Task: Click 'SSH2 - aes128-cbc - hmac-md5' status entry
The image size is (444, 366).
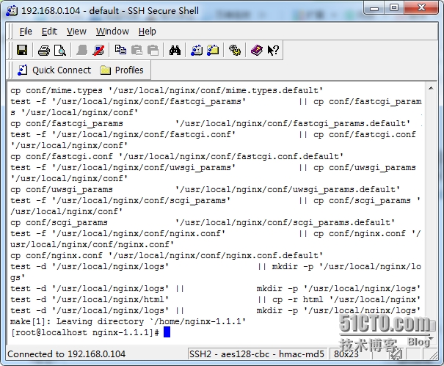Action: click(x=257, y=354)
